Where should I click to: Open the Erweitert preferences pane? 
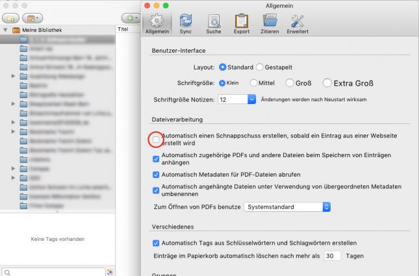(298, 23)
